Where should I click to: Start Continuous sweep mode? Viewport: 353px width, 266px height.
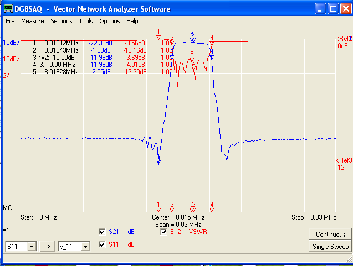[330, 234]
